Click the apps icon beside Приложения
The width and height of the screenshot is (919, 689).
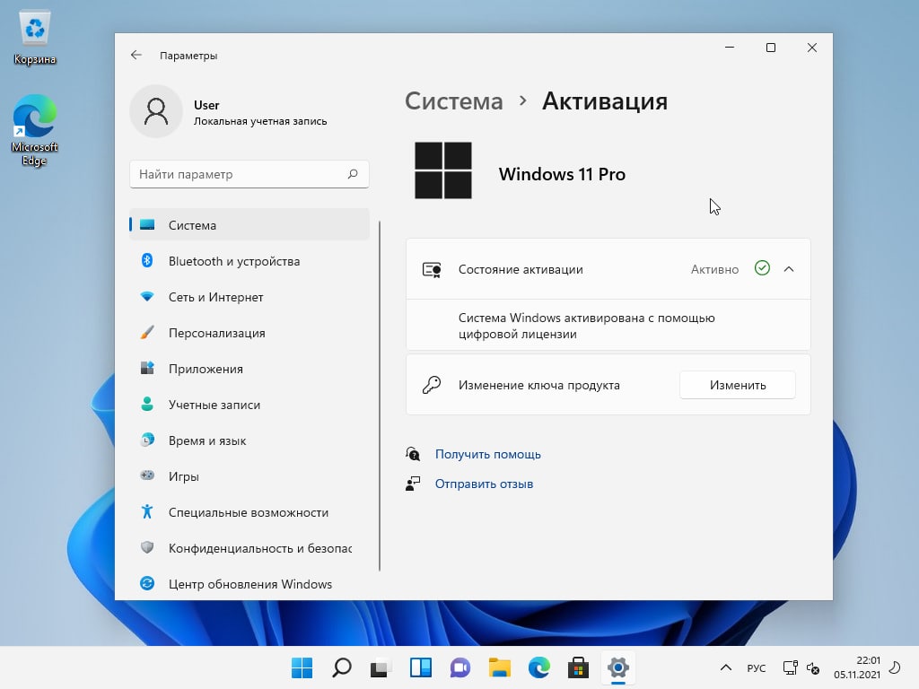tap(147, 368)
